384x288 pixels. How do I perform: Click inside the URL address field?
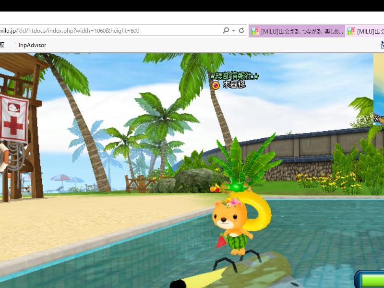tap(110, 31)
